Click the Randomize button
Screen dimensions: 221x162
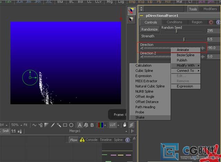click(150, 29)
